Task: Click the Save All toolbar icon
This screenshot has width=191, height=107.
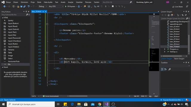Action: coord(24,7)
